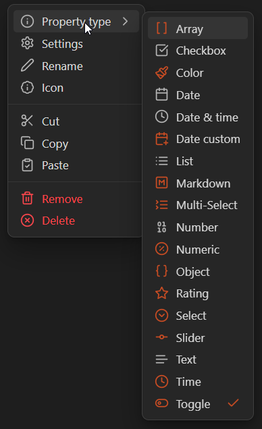
Task: Click the Paste clipboard icon
Action: tap(28, 165)
